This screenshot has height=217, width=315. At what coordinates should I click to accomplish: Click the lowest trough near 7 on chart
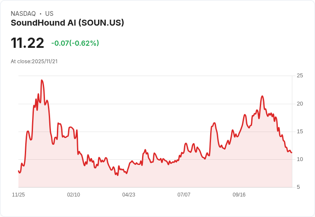pos(118,175)
